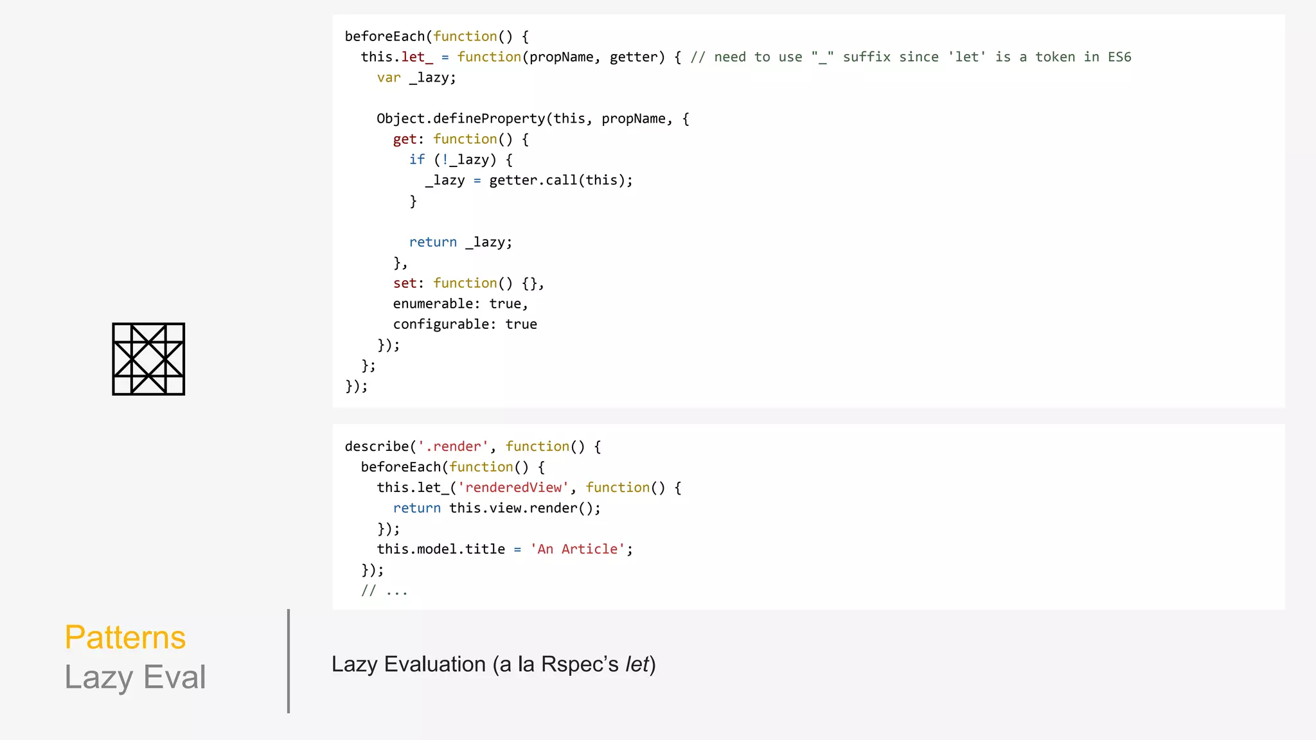1316x740 pixels.
Task: Click the green ES6 token comment
Action: pyautogui.click(x=911, y=57)
